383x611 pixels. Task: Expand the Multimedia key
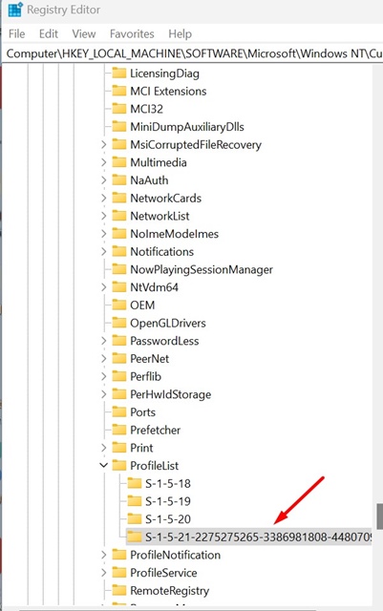pos(104,162)
